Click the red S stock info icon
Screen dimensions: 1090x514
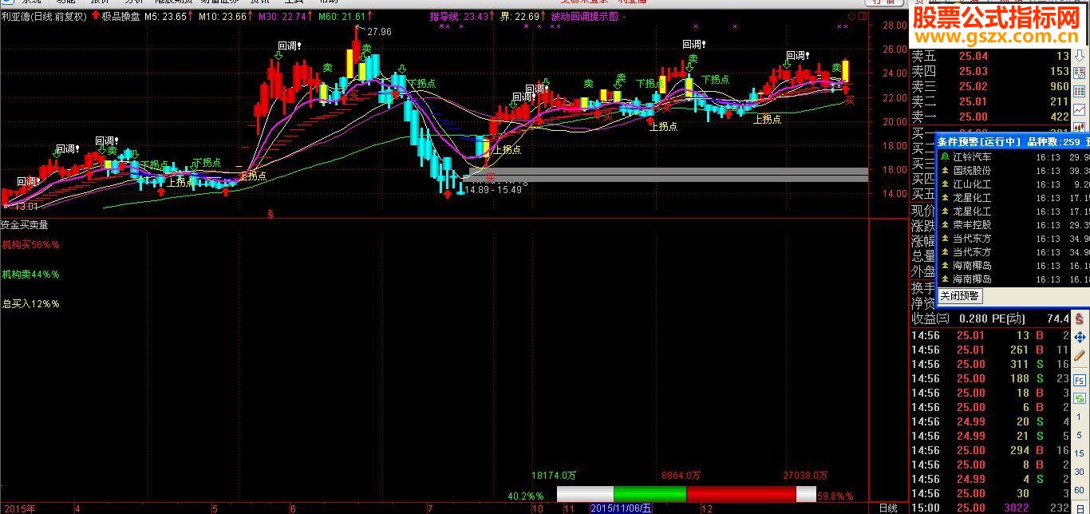click(1079, 318)
